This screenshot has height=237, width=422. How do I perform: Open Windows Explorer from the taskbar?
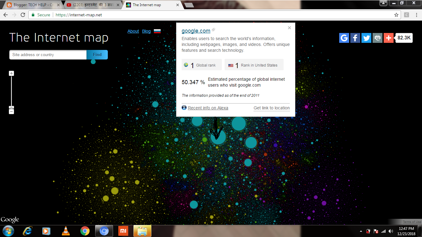coord(142,231)
